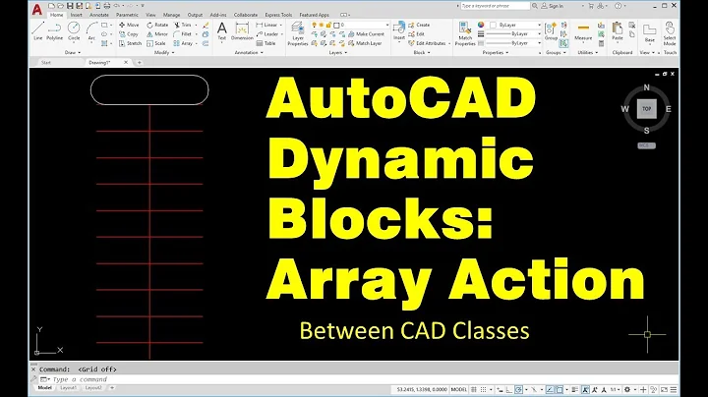Toggle polar tracking in status bar
This screenshot has width=708, height=397.
click(519, 389)
